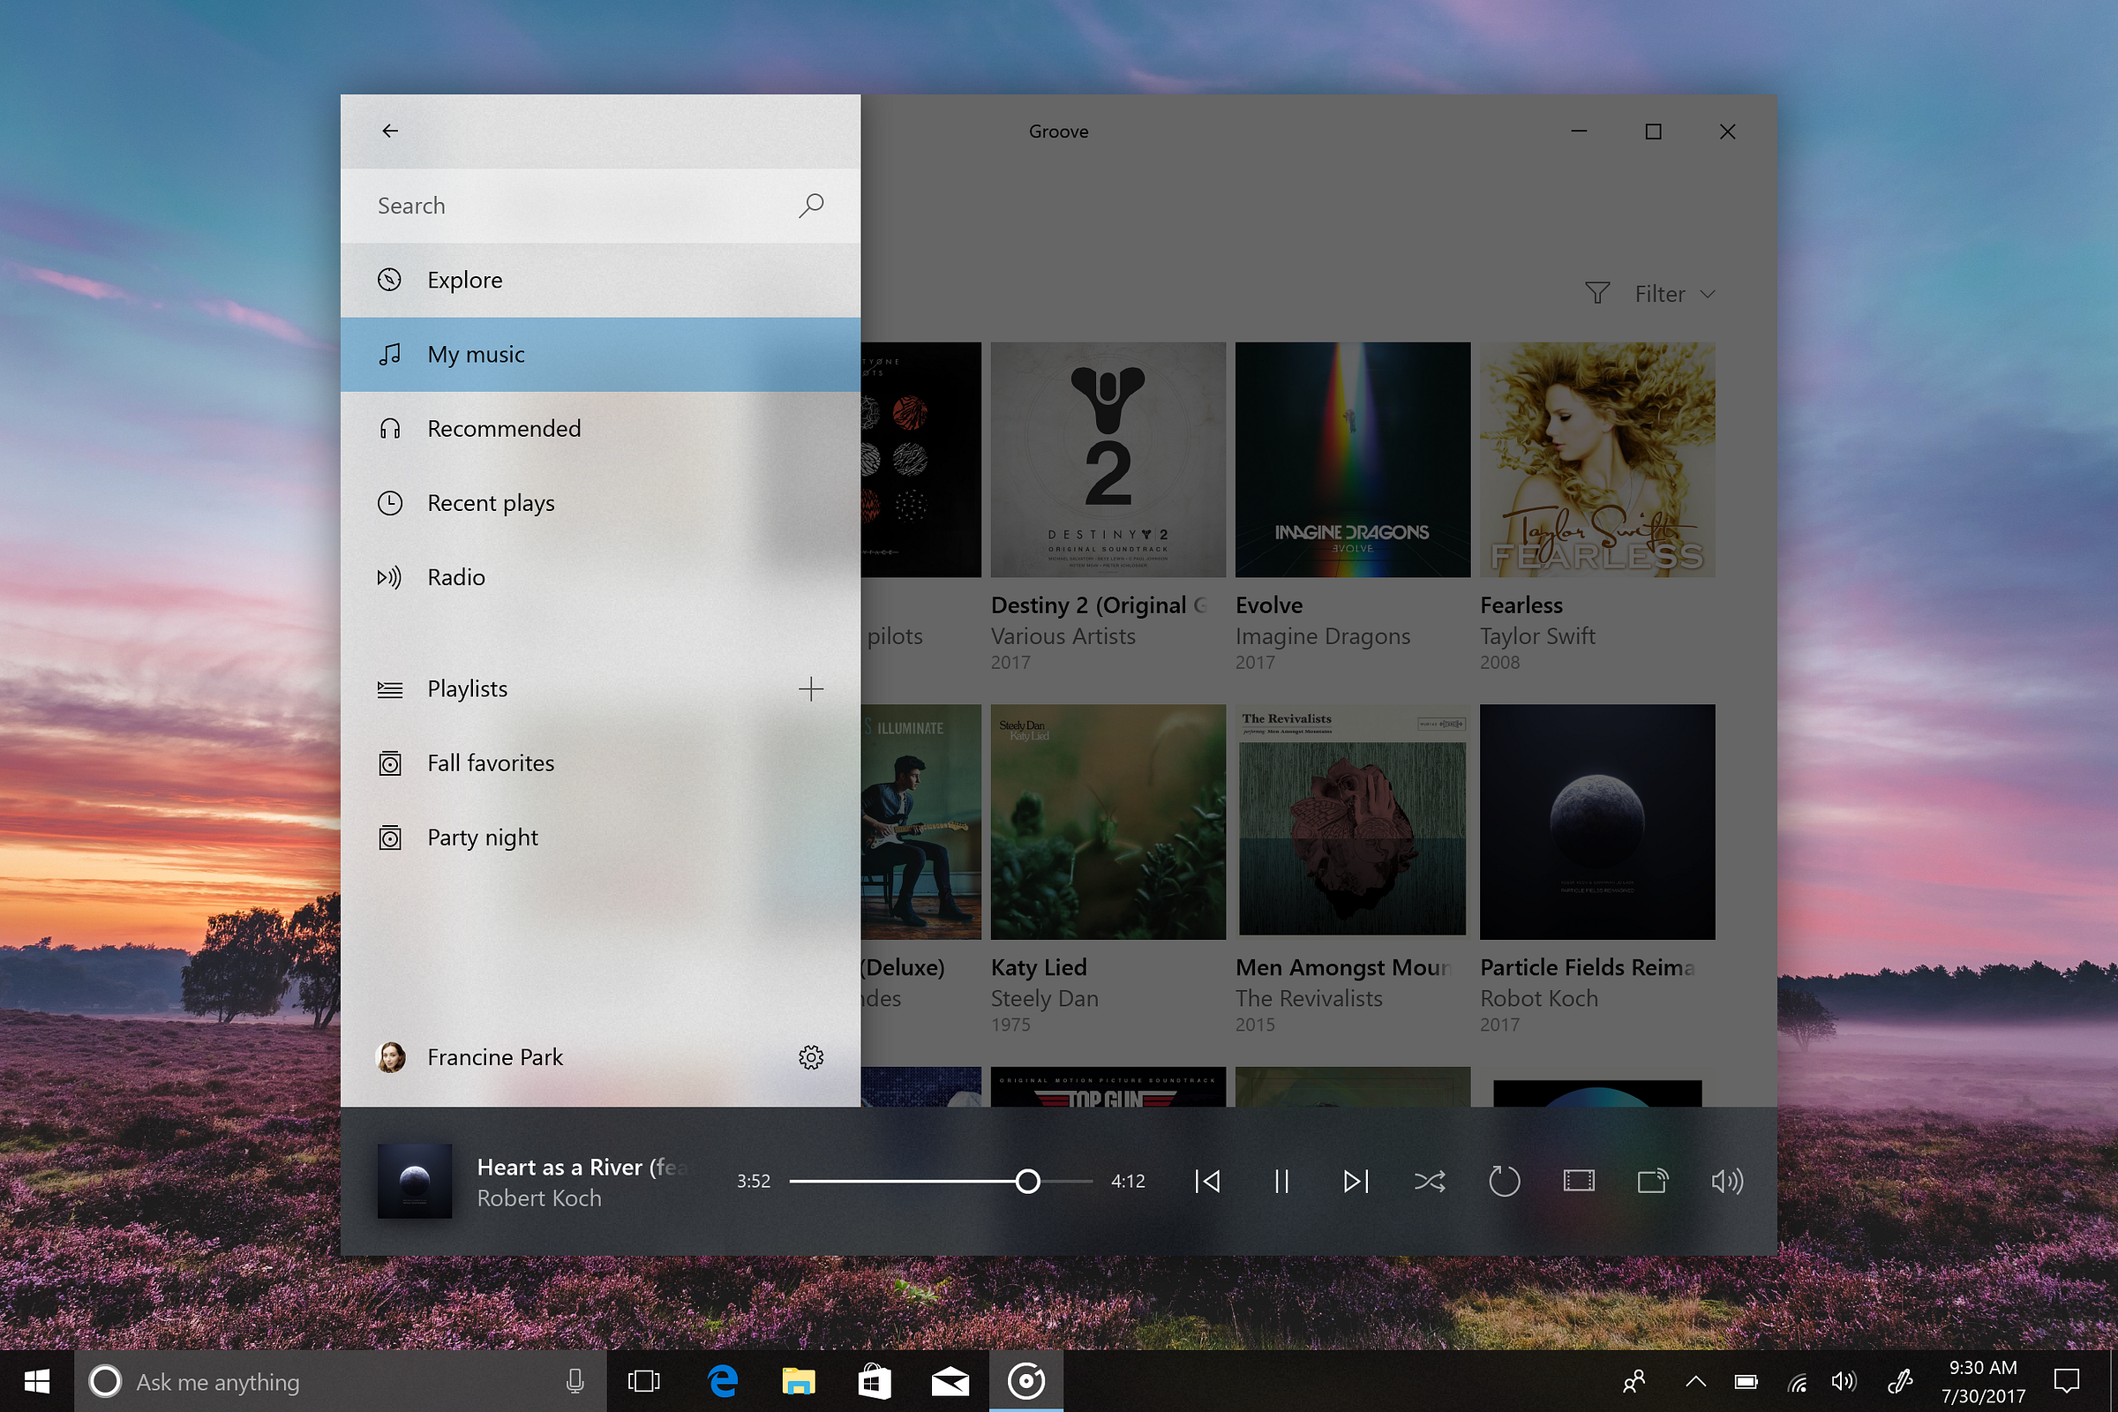Show hidden system tray icons chevron
Viewport: 2118px width, 1412px height.
(x=1694, y=1380)
